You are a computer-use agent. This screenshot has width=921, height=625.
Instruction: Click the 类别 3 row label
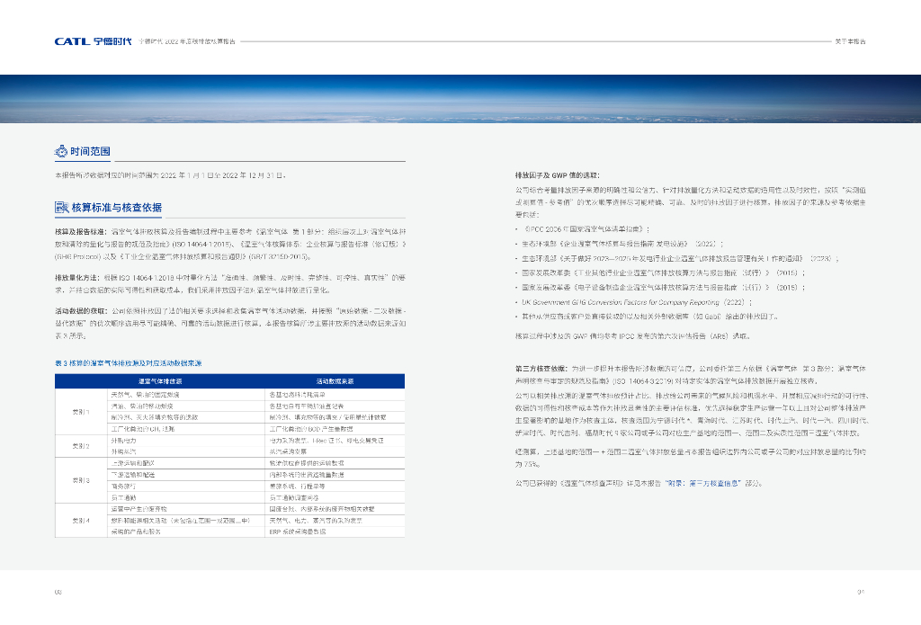81,480
